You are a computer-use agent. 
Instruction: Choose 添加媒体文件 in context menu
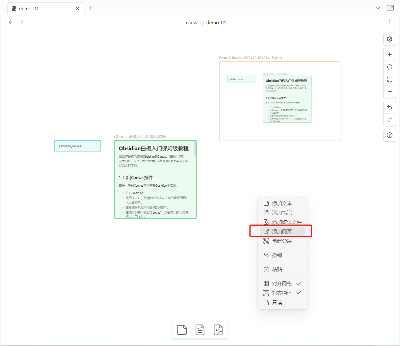[x=282, y=222]
